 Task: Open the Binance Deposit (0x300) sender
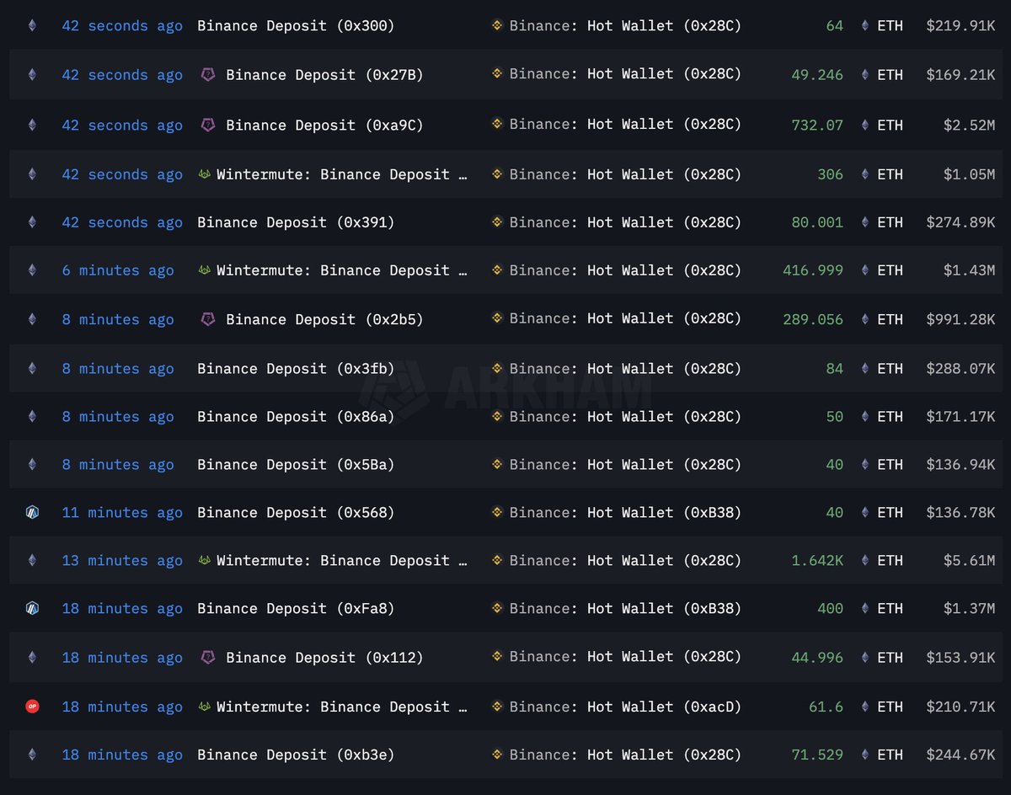tap(296, 26)
